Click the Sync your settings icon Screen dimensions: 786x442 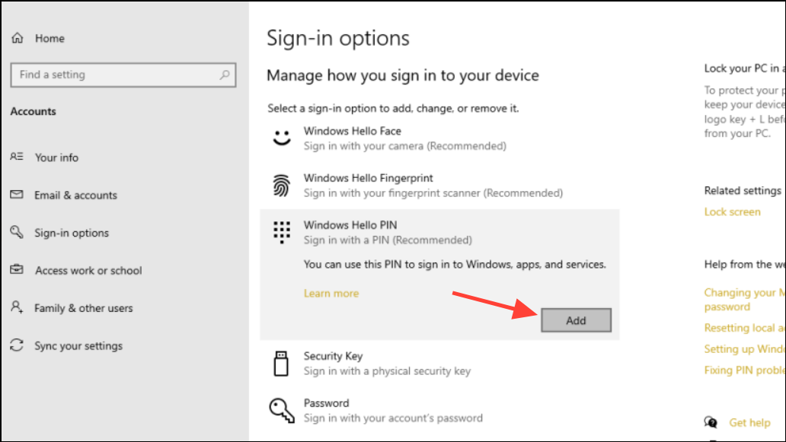pyautogui.click(x=17, y=345)
